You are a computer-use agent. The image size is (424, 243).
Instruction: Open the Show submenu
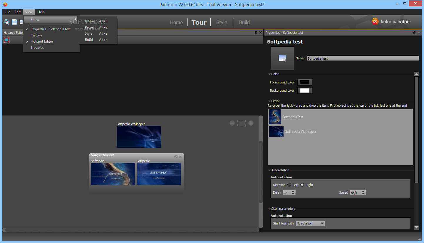click(x=51, y=20)
